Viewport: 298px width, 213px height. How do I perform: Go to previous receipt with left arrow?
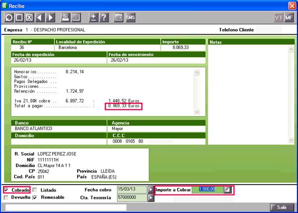[x=40, y=18]
